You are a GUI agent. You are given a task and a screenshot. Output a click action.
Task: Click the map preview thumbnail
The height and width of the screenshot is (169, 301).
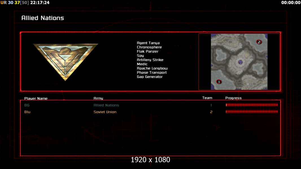click(239, 62)
